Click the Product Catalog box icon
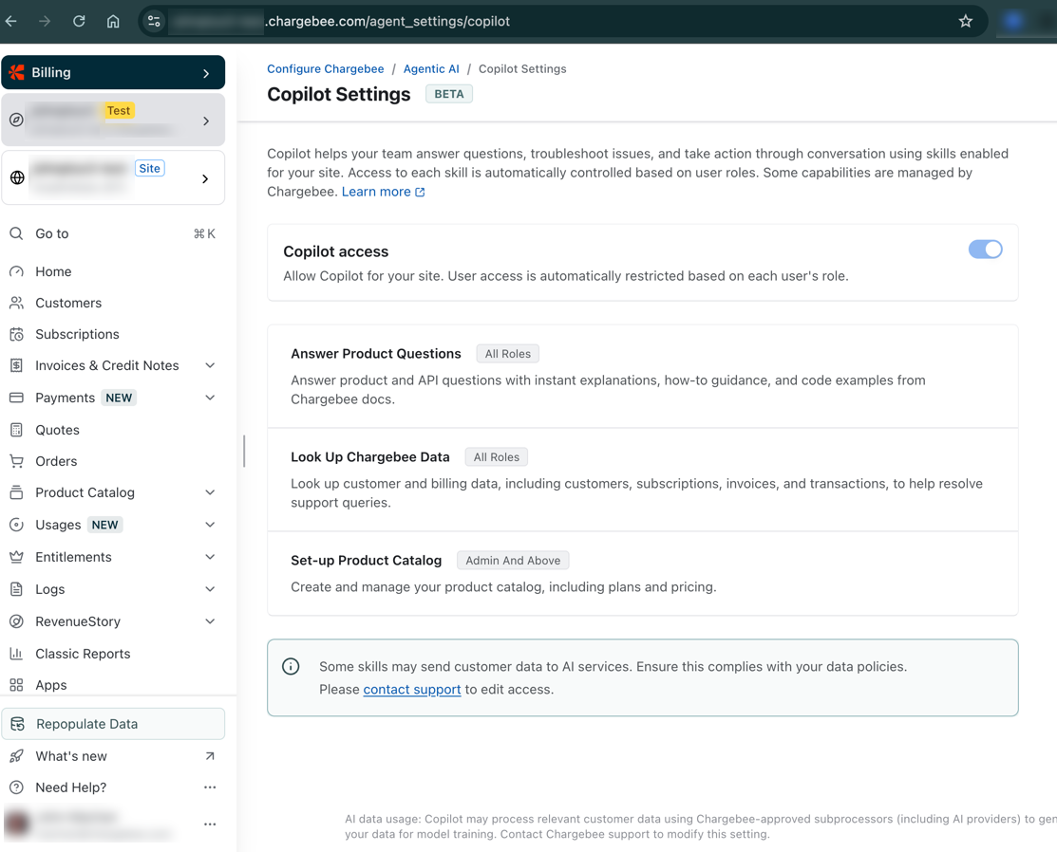 pos(17,492)
